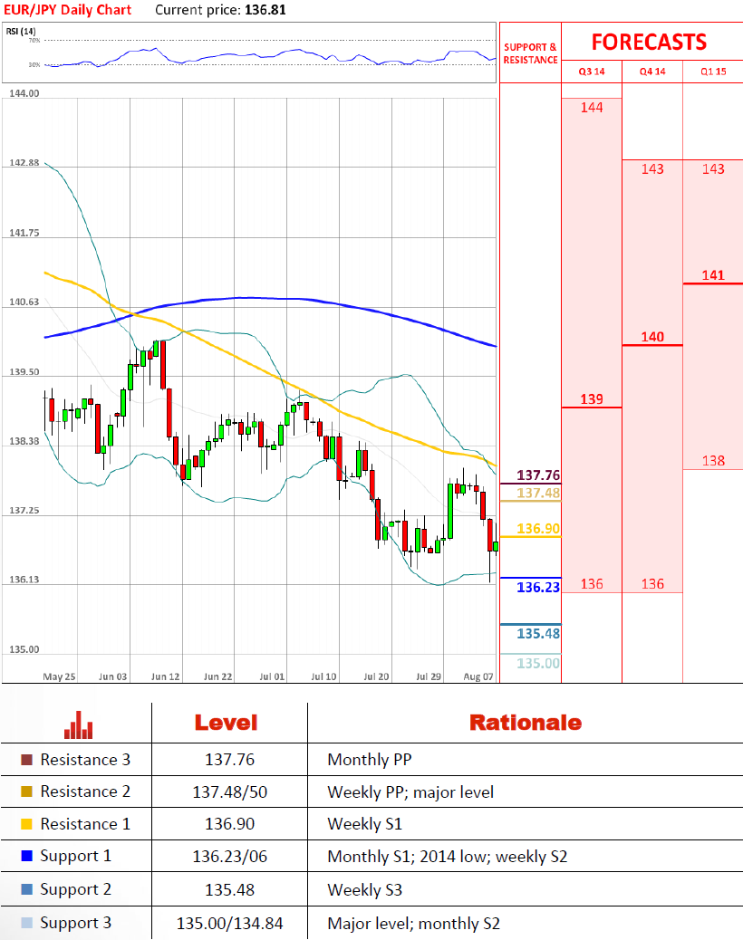Select the EUR/JPY Daily Chart title
This screenshot has width=743, height=940.
[67, 10]
